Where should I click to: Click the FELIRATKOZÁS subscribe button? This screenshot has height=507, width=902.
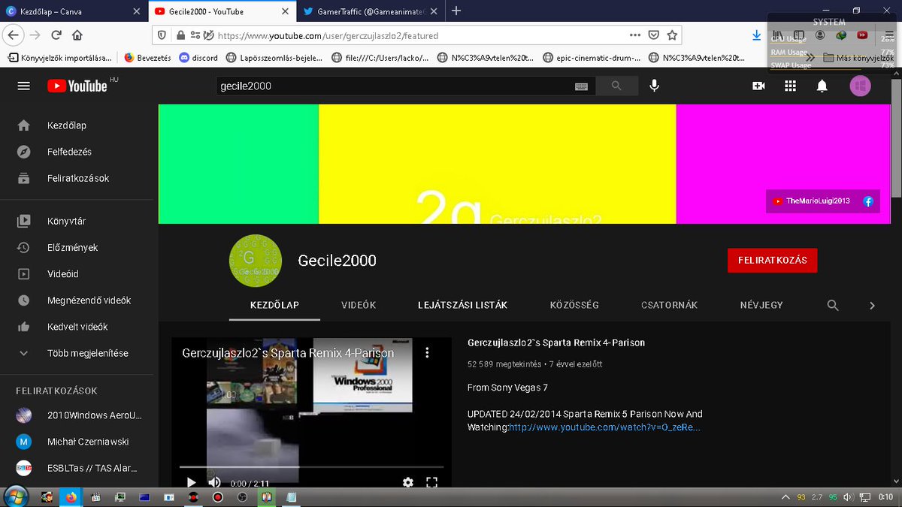(x=772, y=260)
